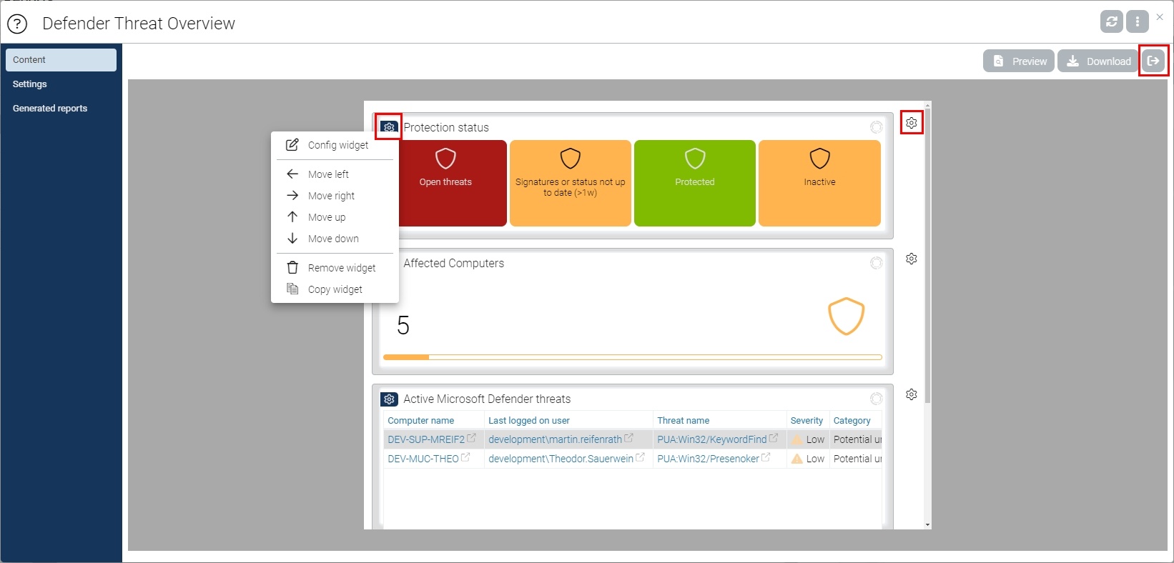Click the report canvas vertical scrollbar

coord(928,257)
